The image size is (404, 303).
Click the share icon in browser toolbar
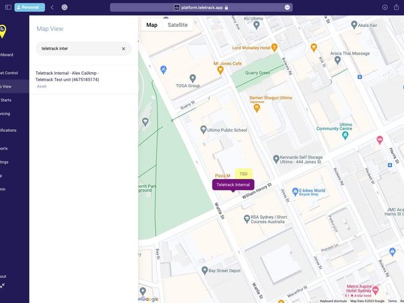pos(397,7)
